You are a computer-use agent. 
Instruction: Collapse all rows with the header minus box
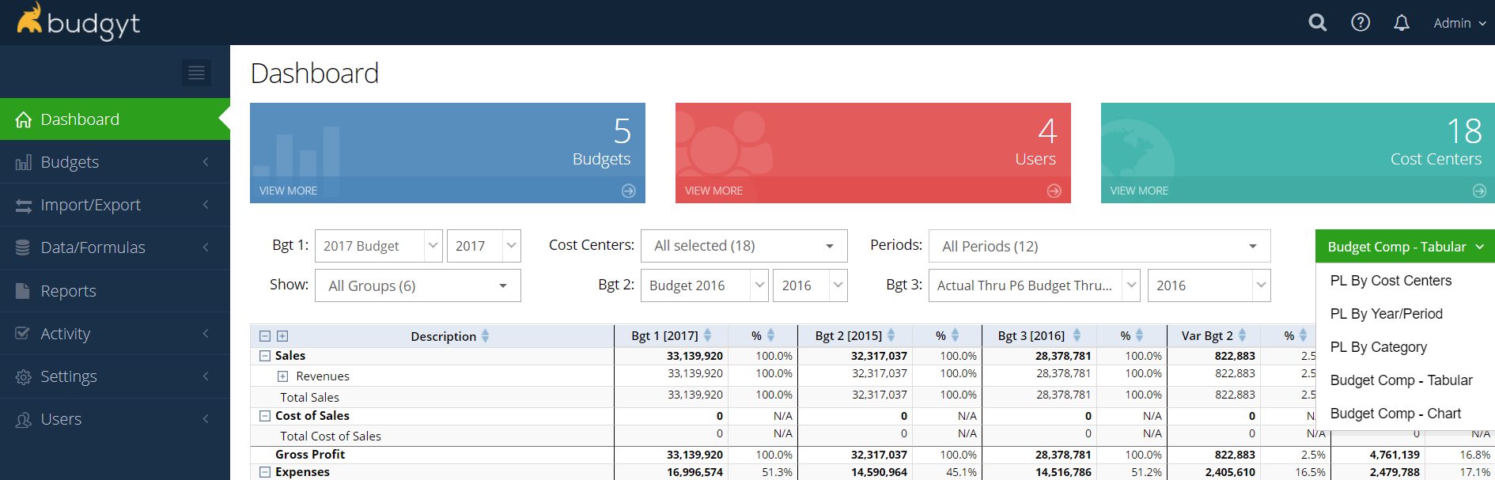[x=265, y=336]
